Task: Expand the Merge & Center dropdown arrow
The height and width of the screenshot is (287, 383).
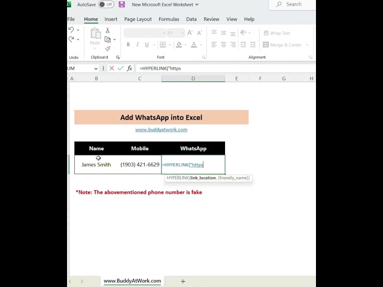Action: [x=307, y=45]
